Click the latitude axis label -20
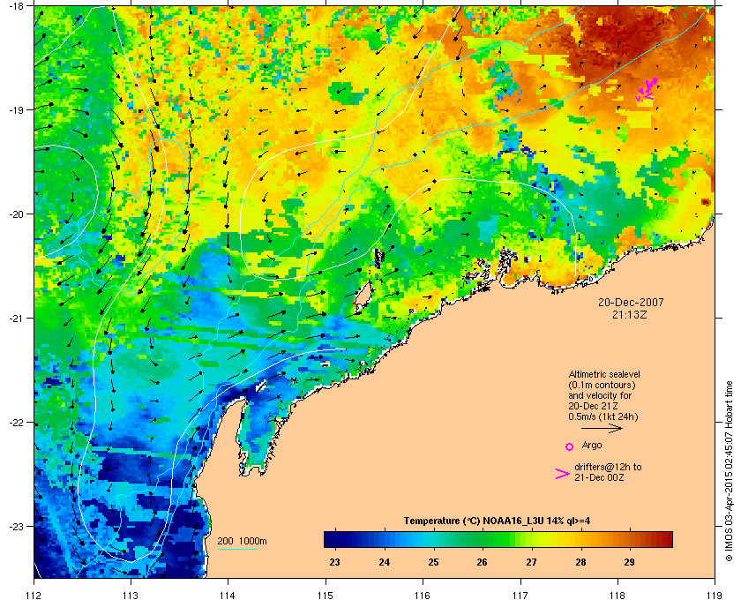The height and width of the screenshot is (600, 741). [16, 214]
